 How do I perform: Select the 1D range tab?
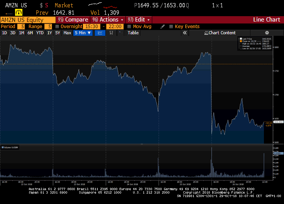pyautogui.click(x=4, y=33)
